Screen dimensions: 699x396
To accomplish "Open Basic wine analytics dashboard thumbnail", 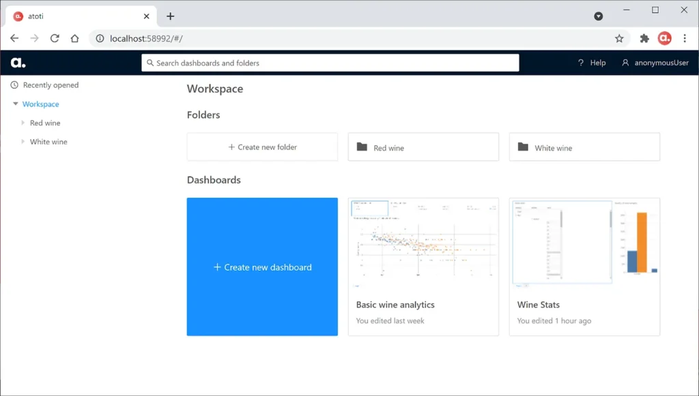I will pyautogui.click(x=423, y=244).
